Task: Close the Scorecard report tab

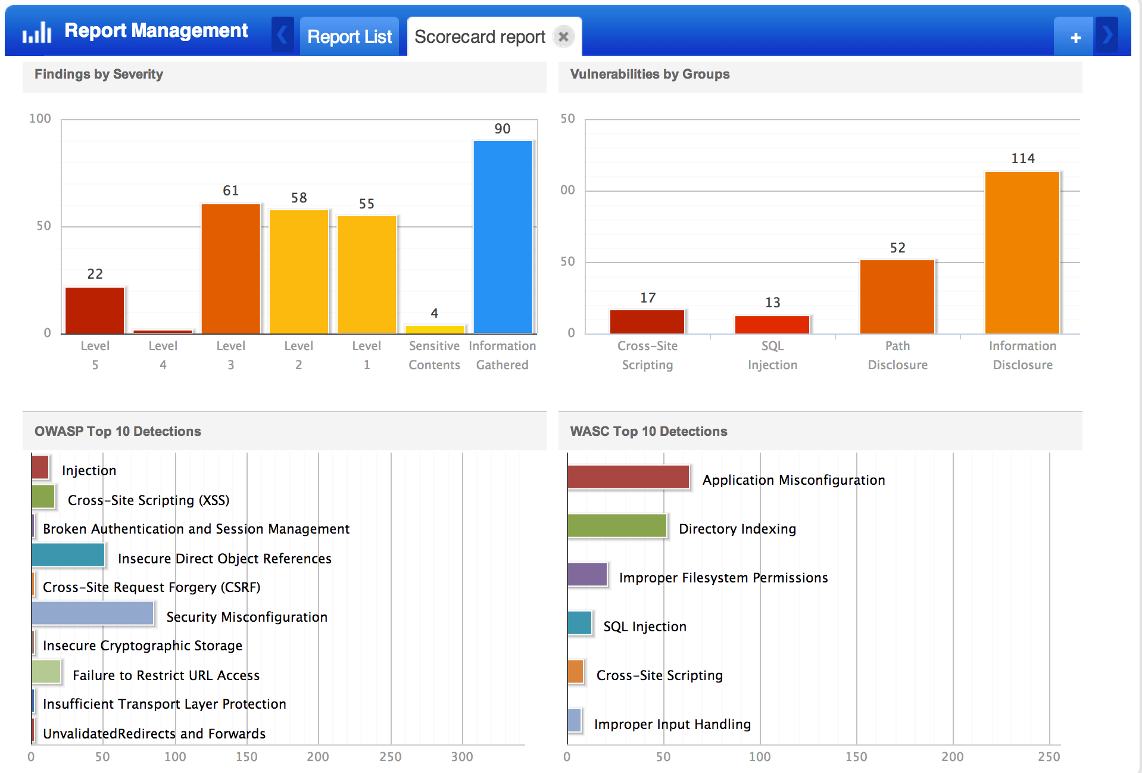Action: pos(563,37)
